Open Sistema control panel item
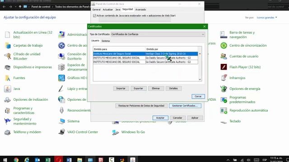 click(69, 121)
